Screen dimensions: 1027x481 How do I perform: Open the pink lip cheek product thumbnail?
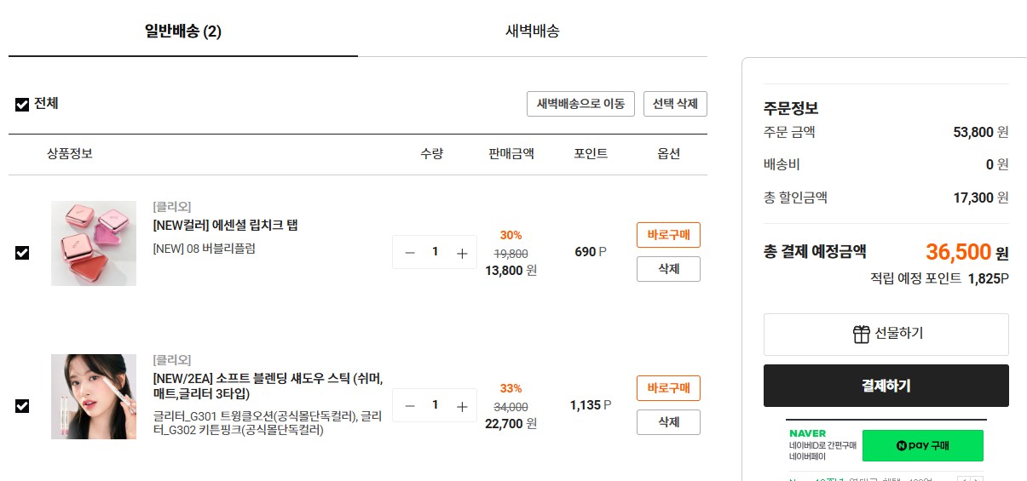click(x=94, y=243)
